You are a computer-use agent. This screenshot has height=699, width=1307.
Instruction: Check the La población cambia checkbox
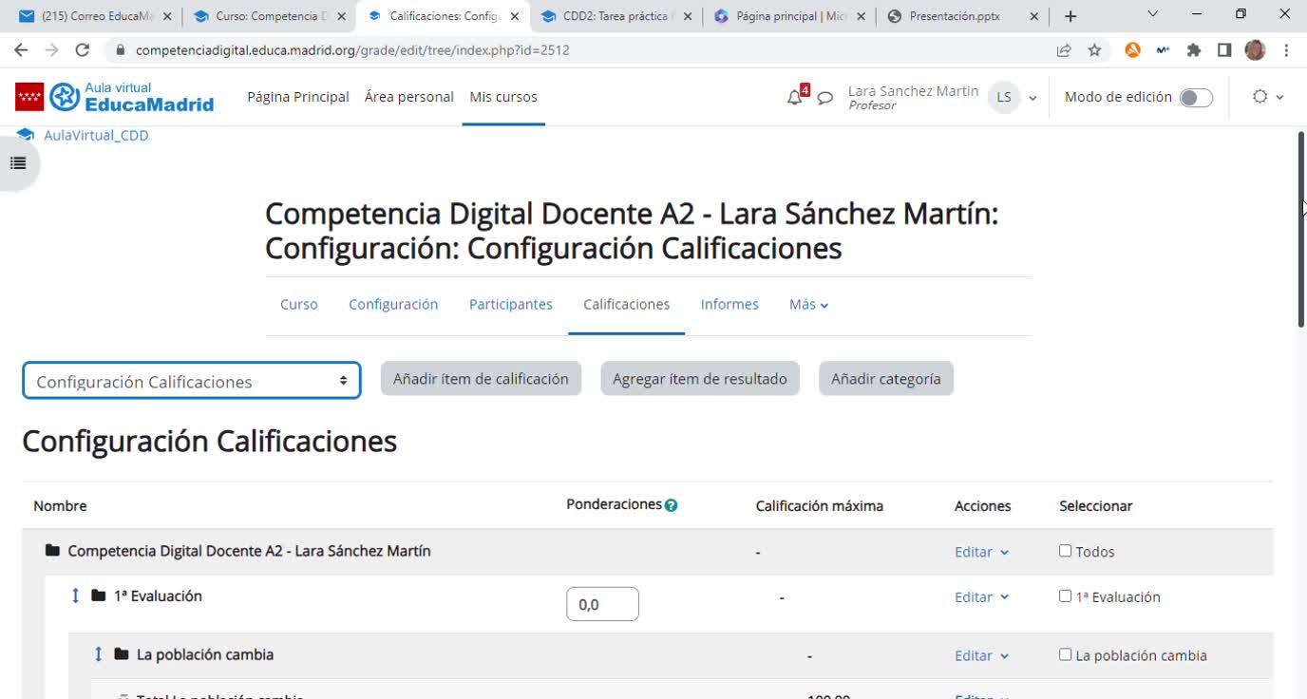coord(1065,654)
